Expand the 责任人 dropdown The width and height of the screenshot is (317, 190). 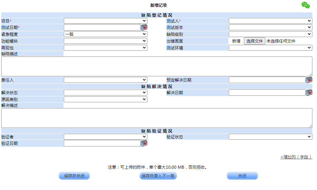pyautogui.click(x=105, y=80)
